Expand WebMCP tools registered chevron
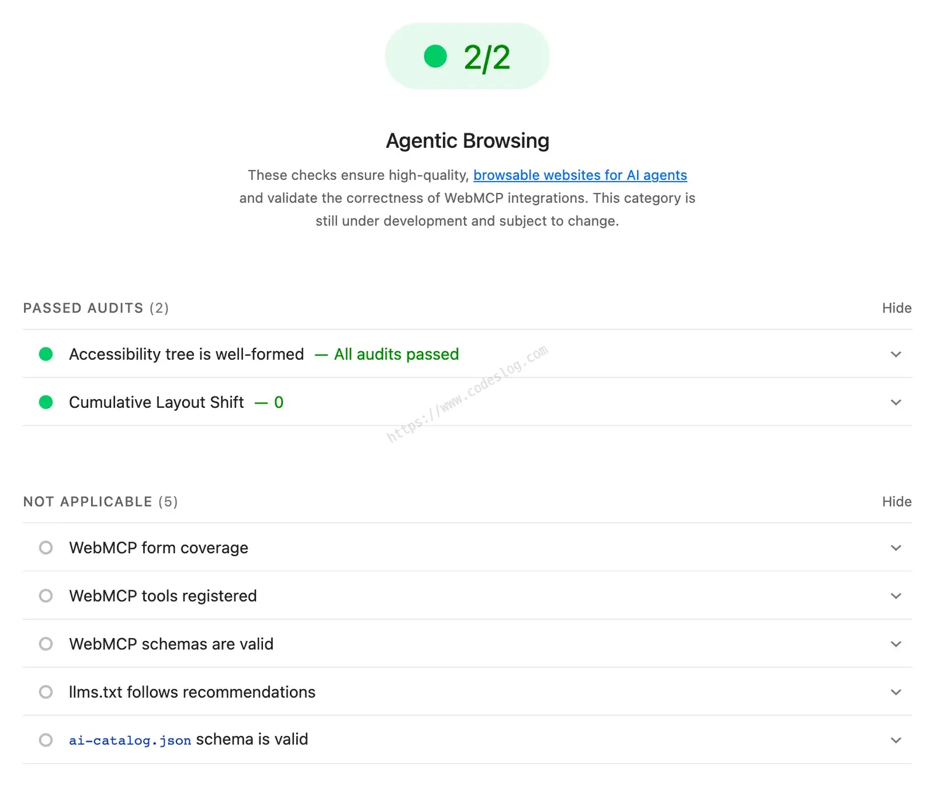Screen dimensions: 935x787 (896, 596)
